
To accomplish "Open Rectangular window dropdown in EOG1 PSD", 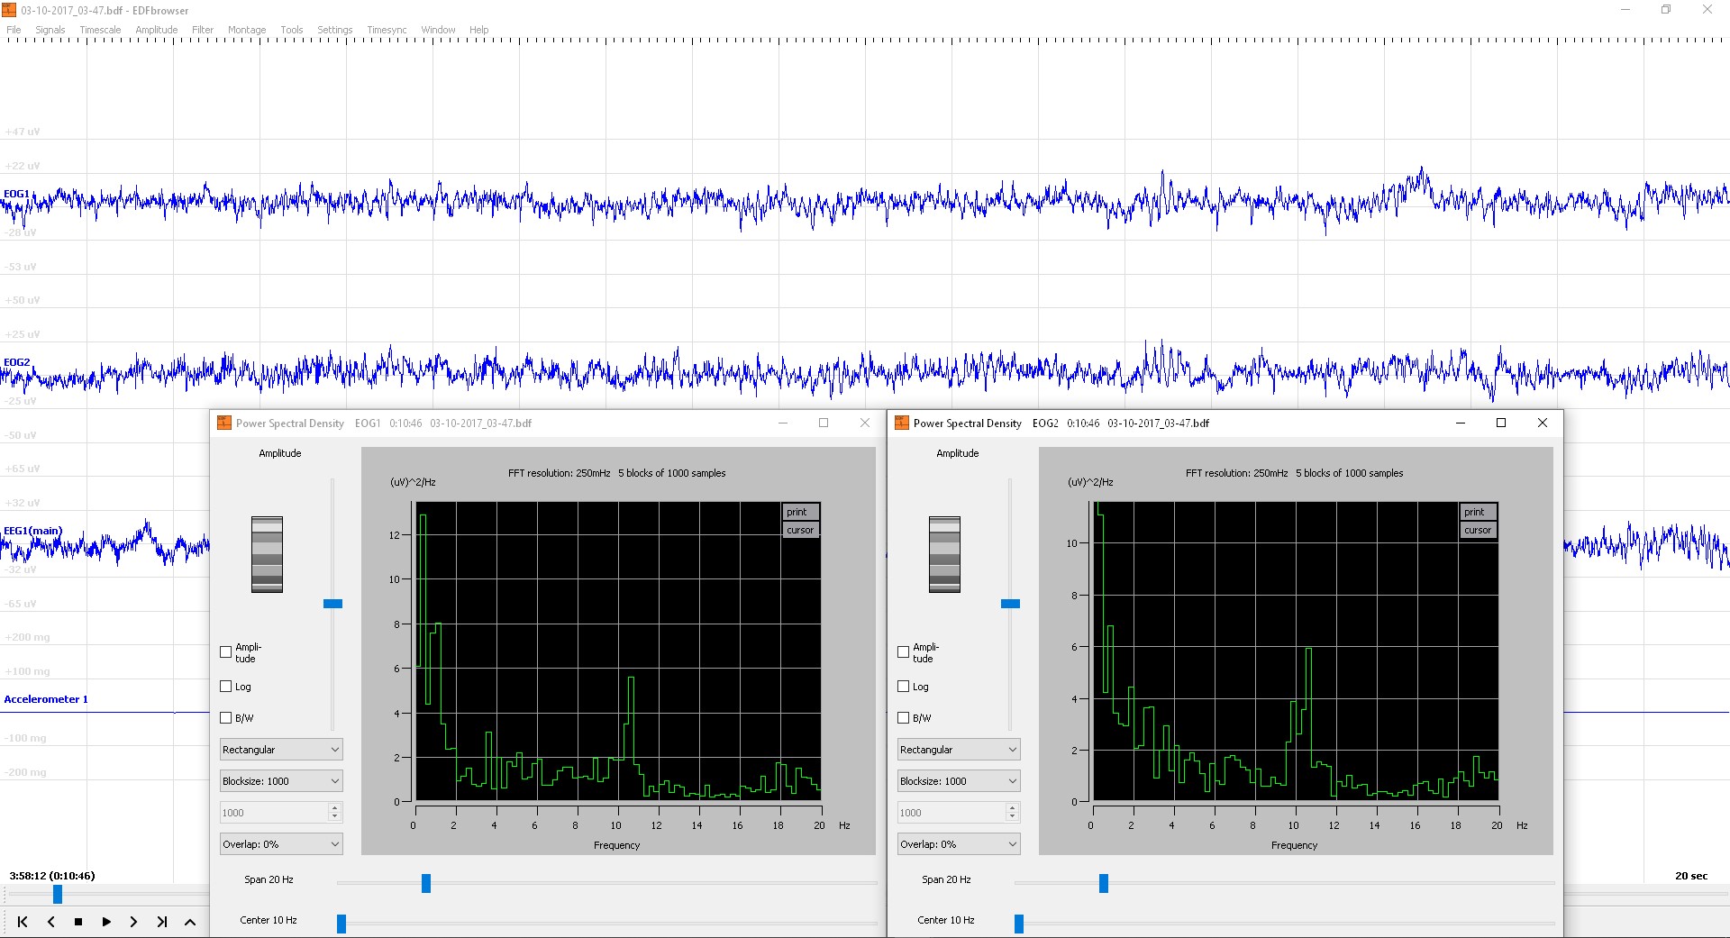I will 281,750.
